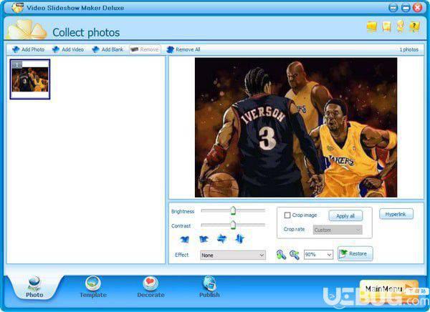Minimize the Video Slideshow Maker window
Image resolution: width=430 pixels, height=312 pixels.
pos(393,8)
